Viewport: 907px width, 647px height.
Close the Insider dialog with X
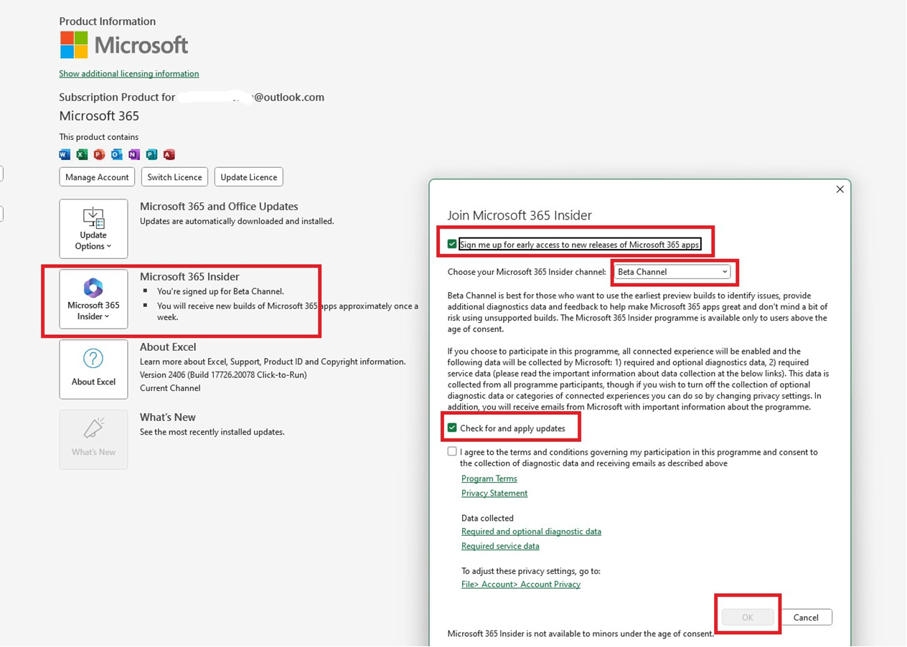click(840, 189)
